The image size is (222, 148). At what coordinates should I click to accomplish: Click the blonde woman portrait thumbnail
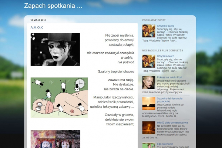[x=149, y=82]
